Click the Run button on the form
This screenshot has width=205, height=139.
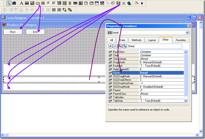click(13, 32)
